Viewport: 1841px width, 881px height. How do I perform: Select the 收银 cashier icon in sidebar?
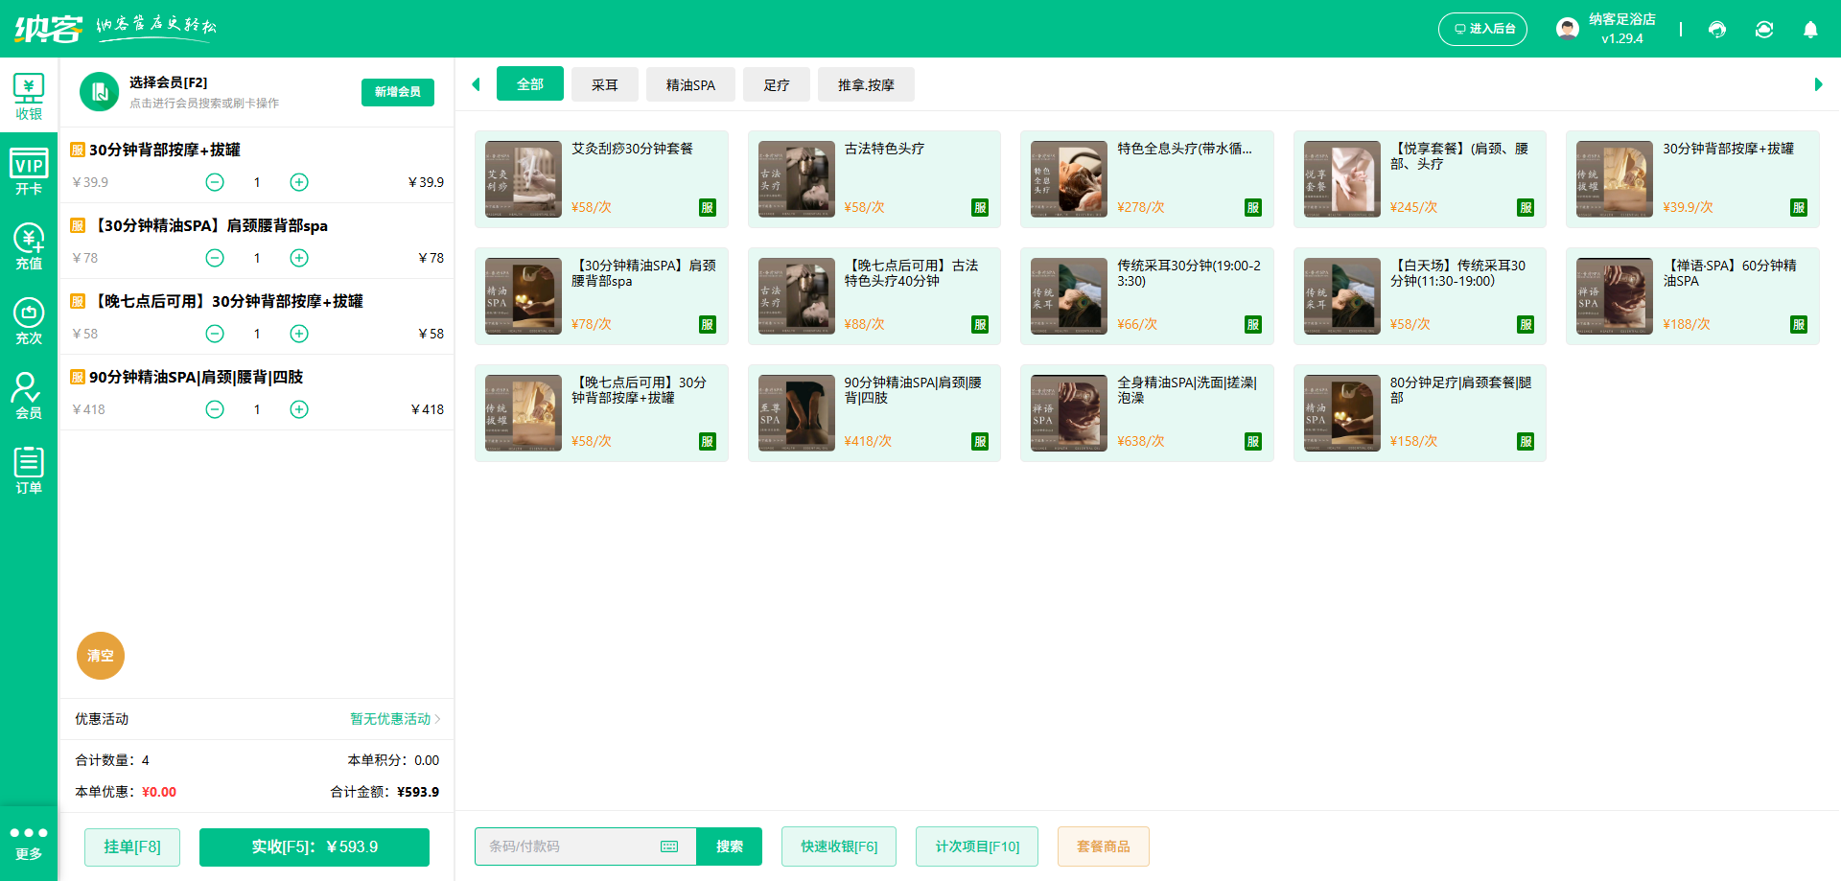29,96
